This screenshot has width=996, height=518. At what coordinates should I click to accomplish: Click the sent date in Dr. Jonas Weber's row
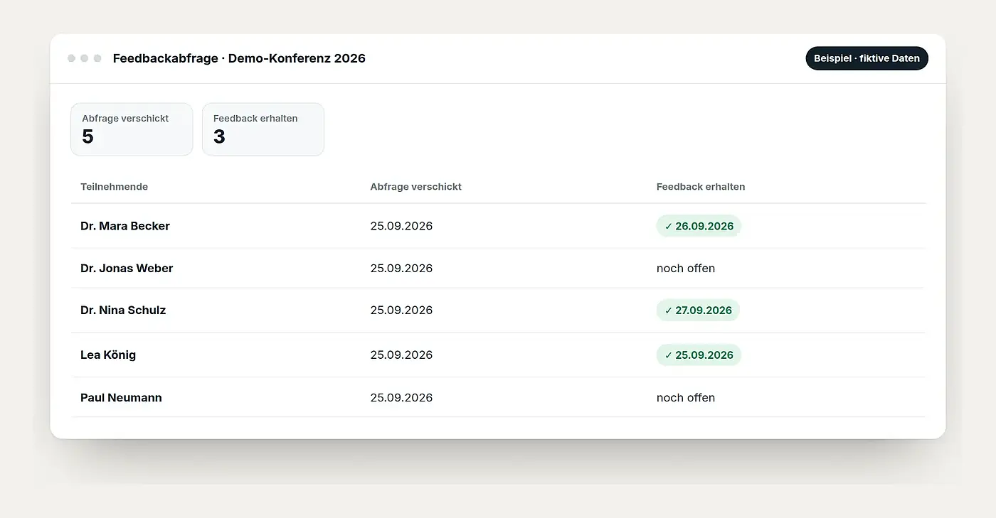(x=401, y=268)
